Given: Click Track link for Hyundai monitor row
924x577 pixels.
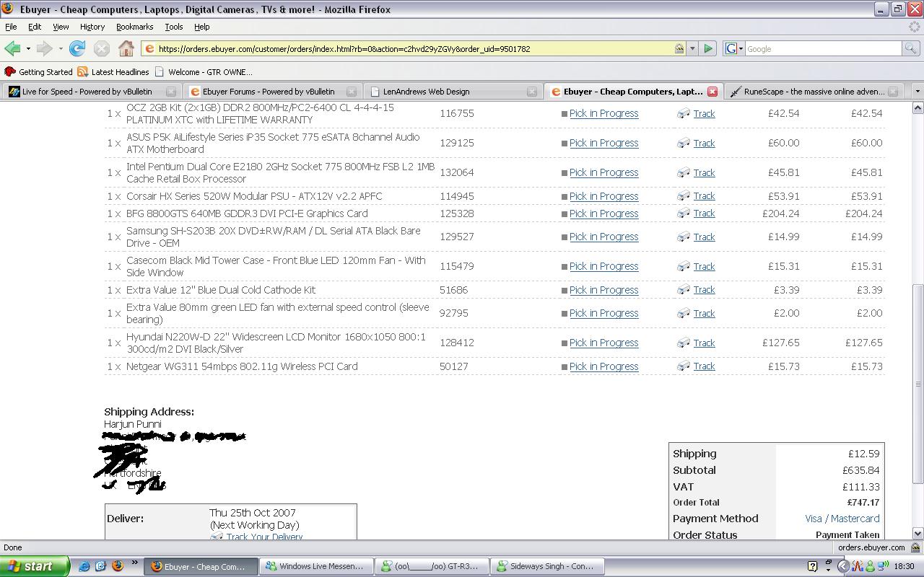Looking at the screenshot, I should tap(704, 343).
